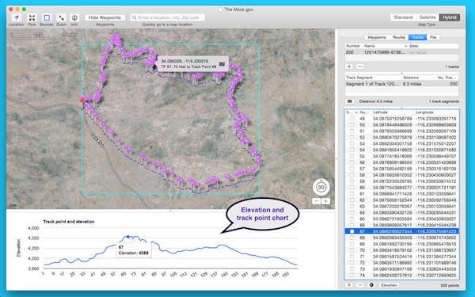Check the checkbox for track point 64
The width and height of the screenshot is (475, 297).
click(351, 212)
